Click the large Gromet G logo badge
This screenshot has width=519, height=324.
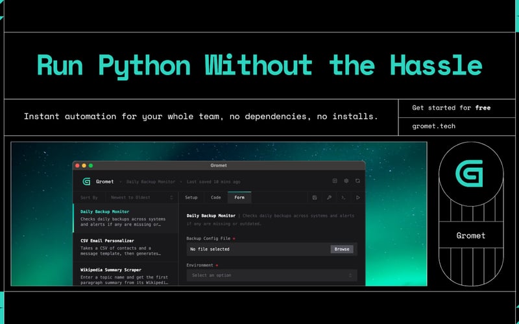click(x=470, y=174)
